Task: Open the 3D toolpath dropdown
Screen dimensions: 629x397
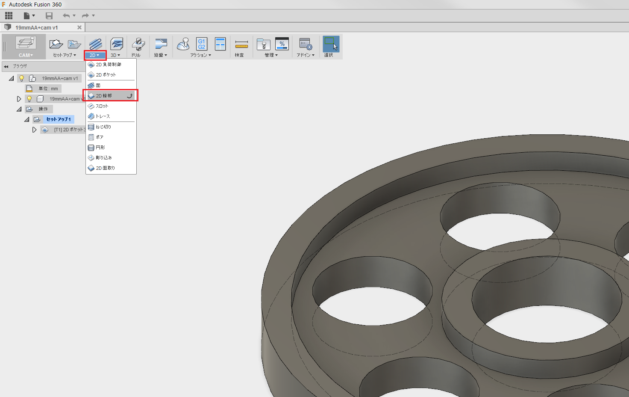Action: click(115, 55)
